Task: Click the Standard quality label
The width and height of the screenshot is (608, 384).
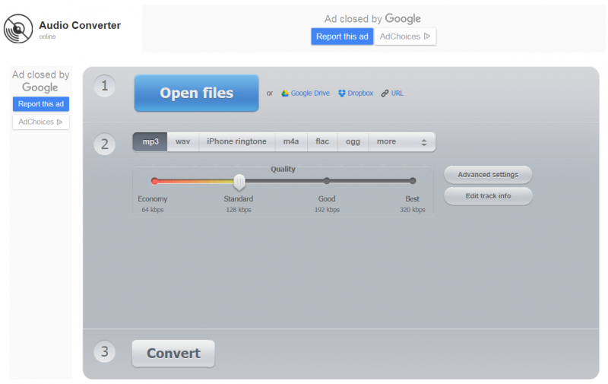Action: point(239,198)
